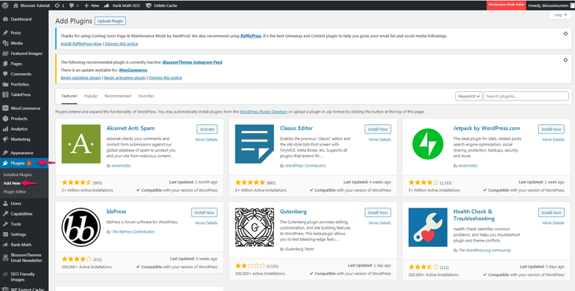Viewport: 575px width, 291px height.
Task: Expand the Help panel dropdown
Action: 560,15
